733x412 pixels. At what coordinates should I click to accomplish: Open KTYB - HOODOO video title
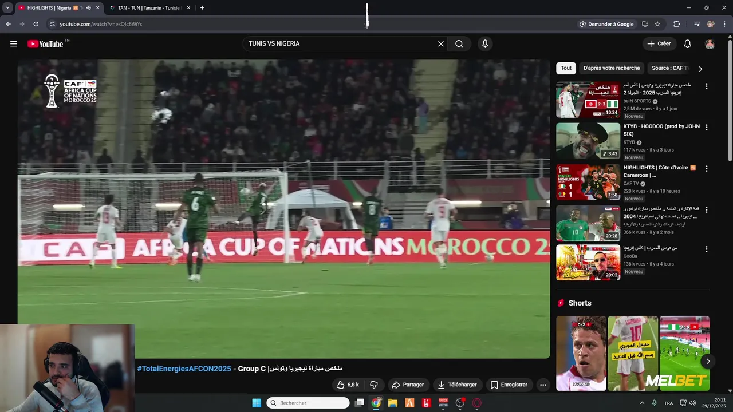coord(661,130)
